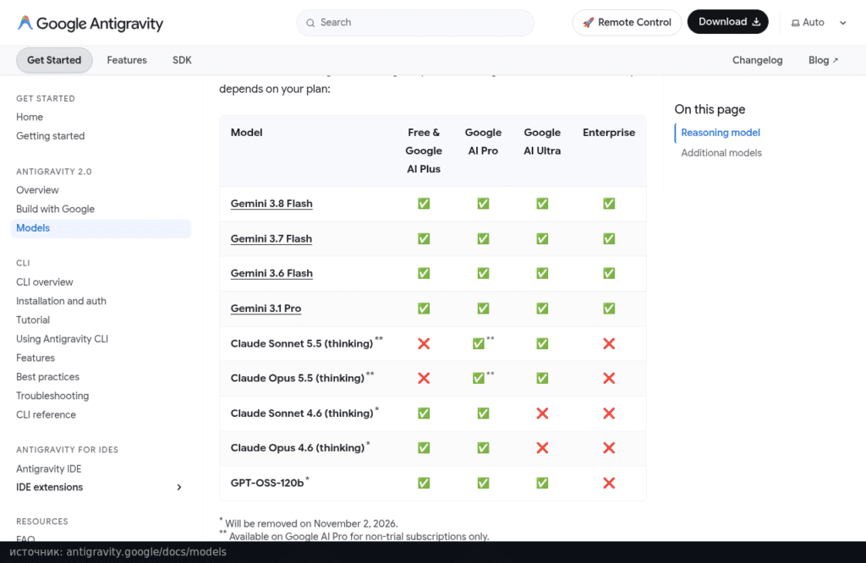Click the laptop icon beside Auto
Image resolution: width=866 pixels, height=563 pixels.
coord(795,23)
